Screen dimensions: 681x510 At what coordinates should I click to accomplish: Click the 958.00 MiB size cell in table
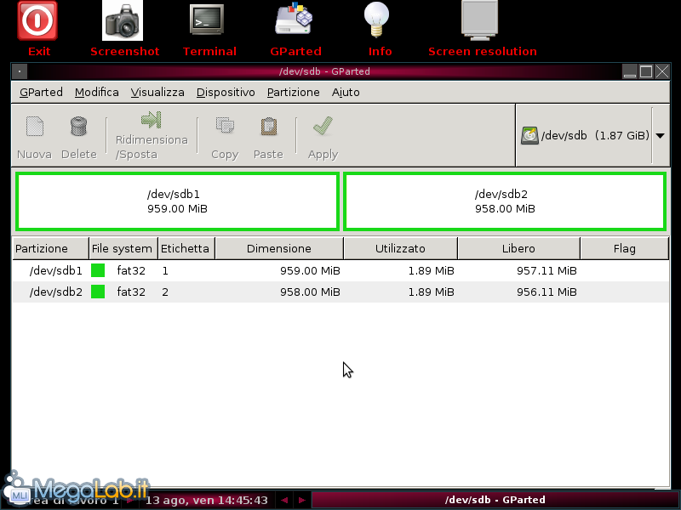(310, 292)
